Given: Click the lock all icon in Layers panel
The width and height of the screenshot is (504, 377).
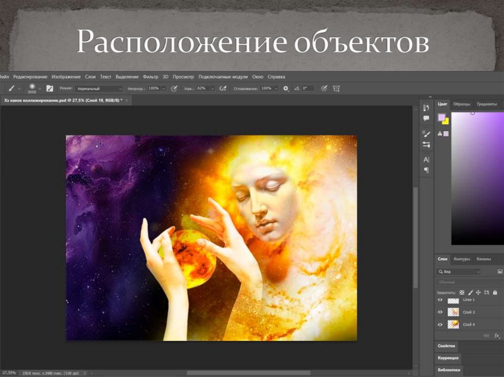Looking at the screenshot, I should pos(495,292).
